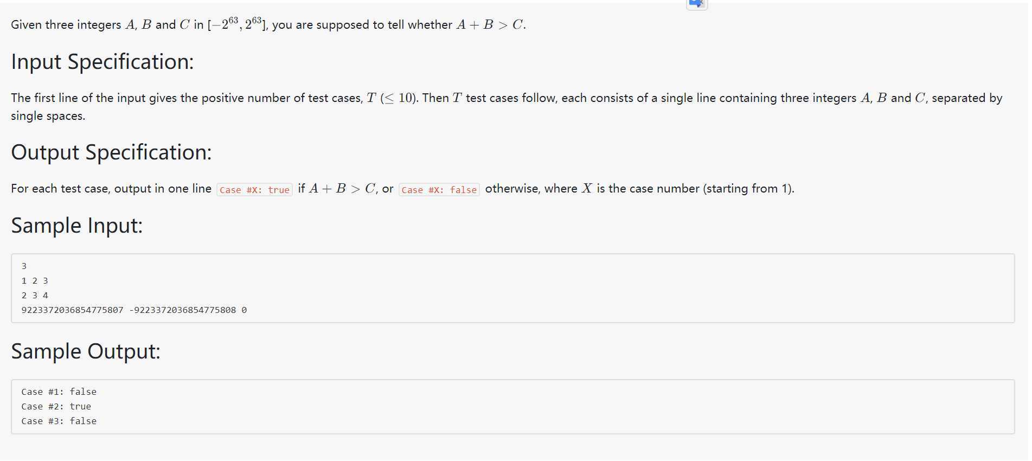The height and width of the screenshot is (461, 1032).
Task: Click the 'Case #X: true' code snippet
Action: tap(254, 190)
